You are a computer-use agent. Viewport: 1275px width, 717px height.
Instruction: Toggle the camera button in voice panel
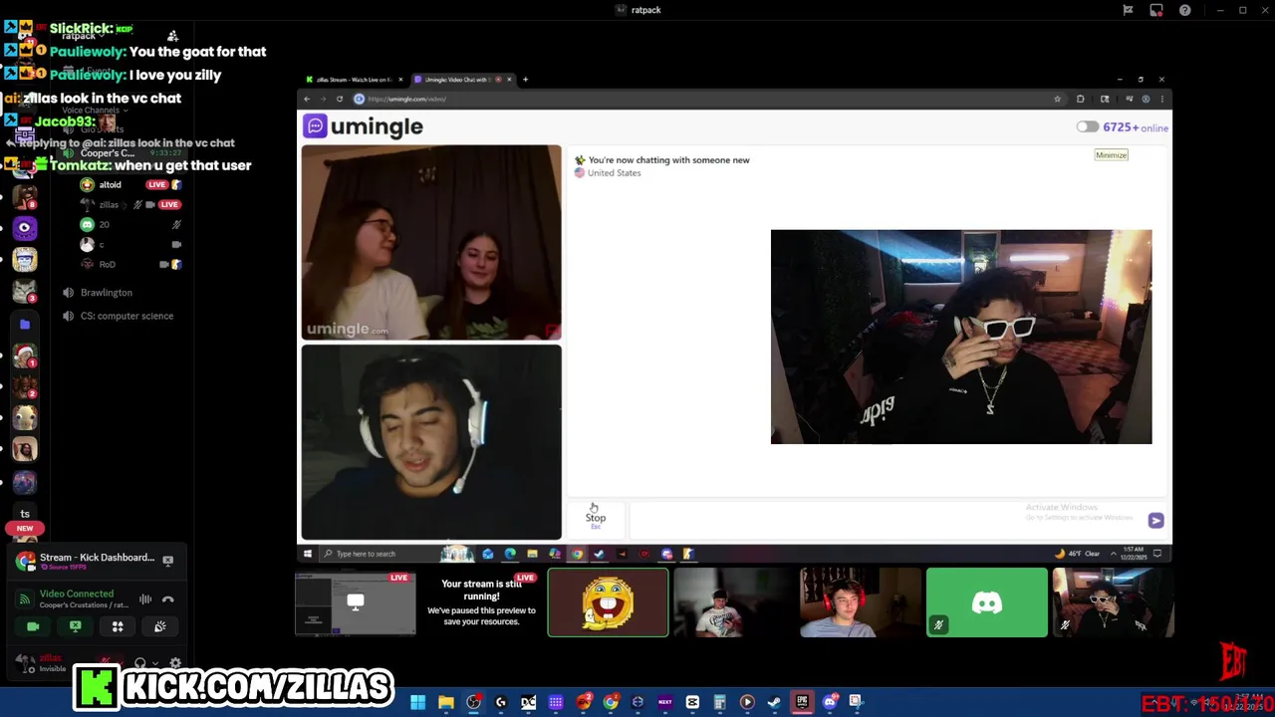[33, 626]
